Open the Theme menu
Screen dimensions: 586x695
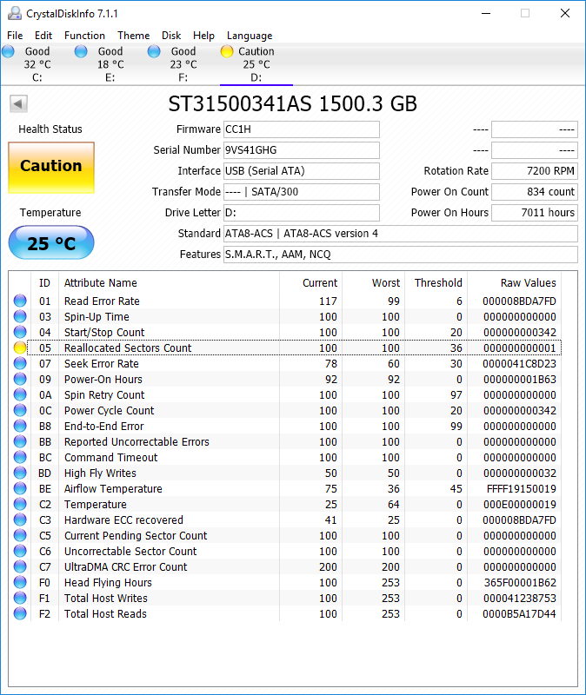(134, 36)
